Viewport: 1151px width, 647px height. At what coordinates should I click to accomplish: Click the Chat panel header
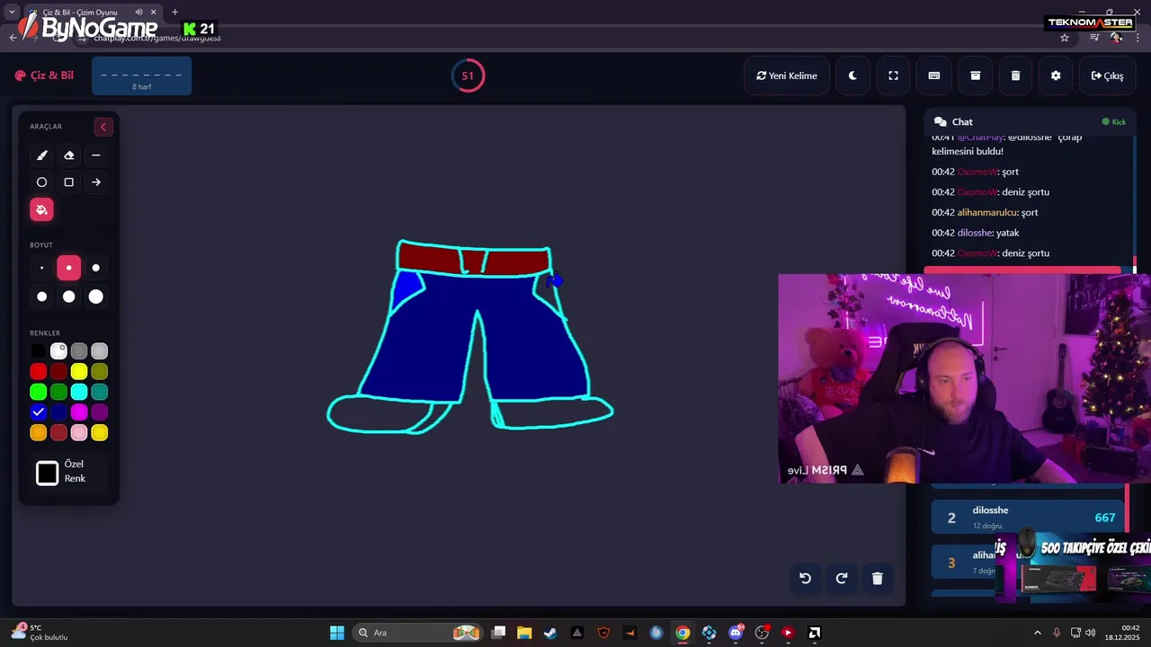click(x=1030, y=121)
